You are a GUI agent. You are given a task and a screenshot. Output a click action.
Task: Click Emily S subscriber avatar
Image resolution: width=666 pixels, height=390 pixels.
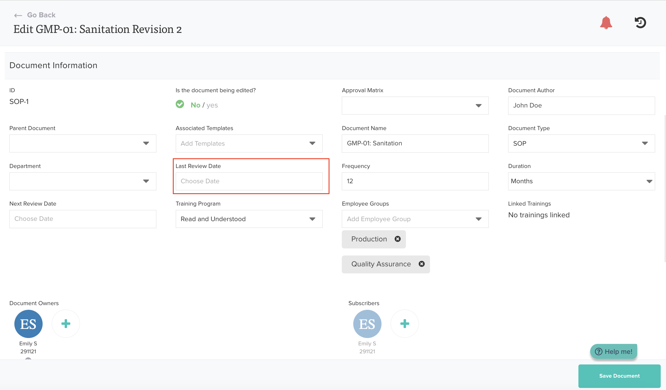[x=367, y=324]
